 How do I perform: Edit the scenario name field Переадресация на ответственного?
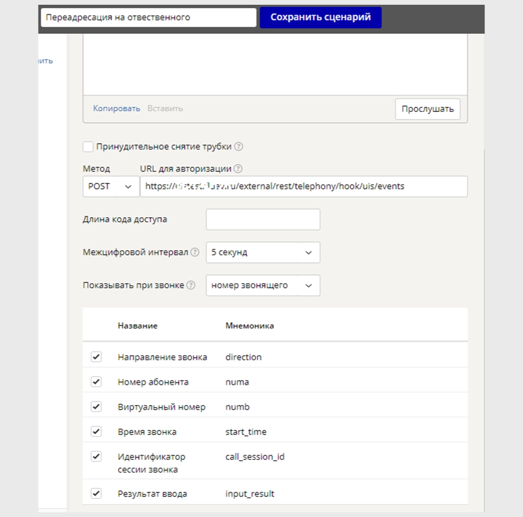click(x=148, y=17)
